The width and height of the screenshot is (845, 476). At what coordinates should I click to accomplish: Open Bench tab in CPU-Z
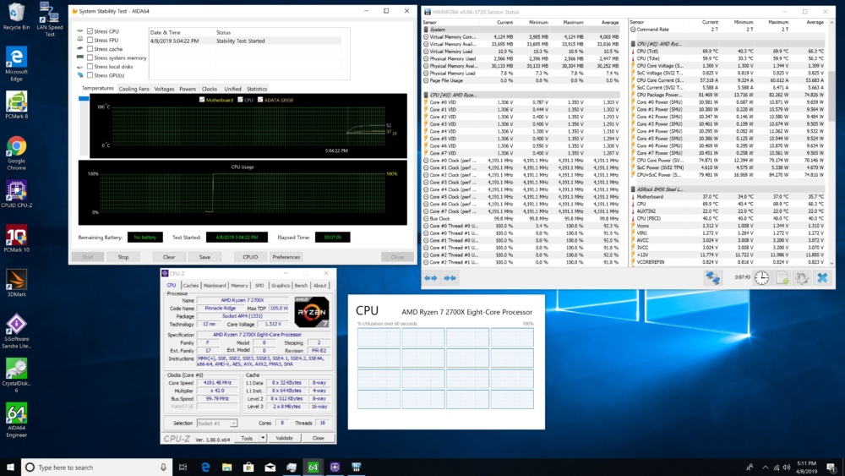[302, 286]
